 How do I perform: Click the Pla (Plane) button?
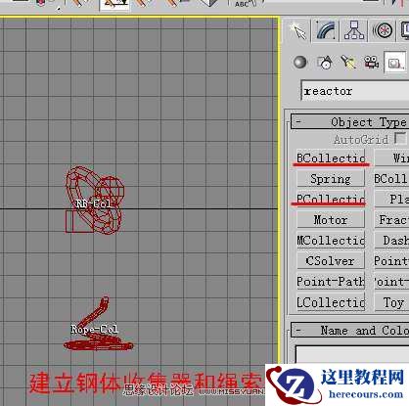[x=391, y=199]
